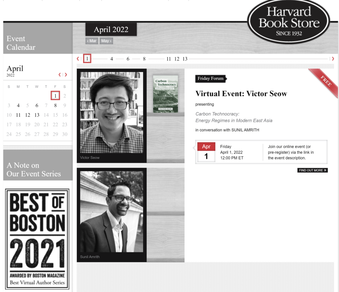Click the FIND OUT MORE button
This screenshot has height=292, width=339.
click(x=313, y=170)
